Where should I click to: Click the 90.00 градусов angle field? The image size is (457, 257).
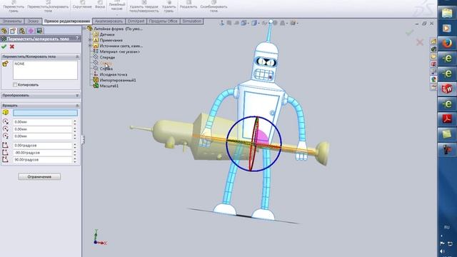[43, 160]
